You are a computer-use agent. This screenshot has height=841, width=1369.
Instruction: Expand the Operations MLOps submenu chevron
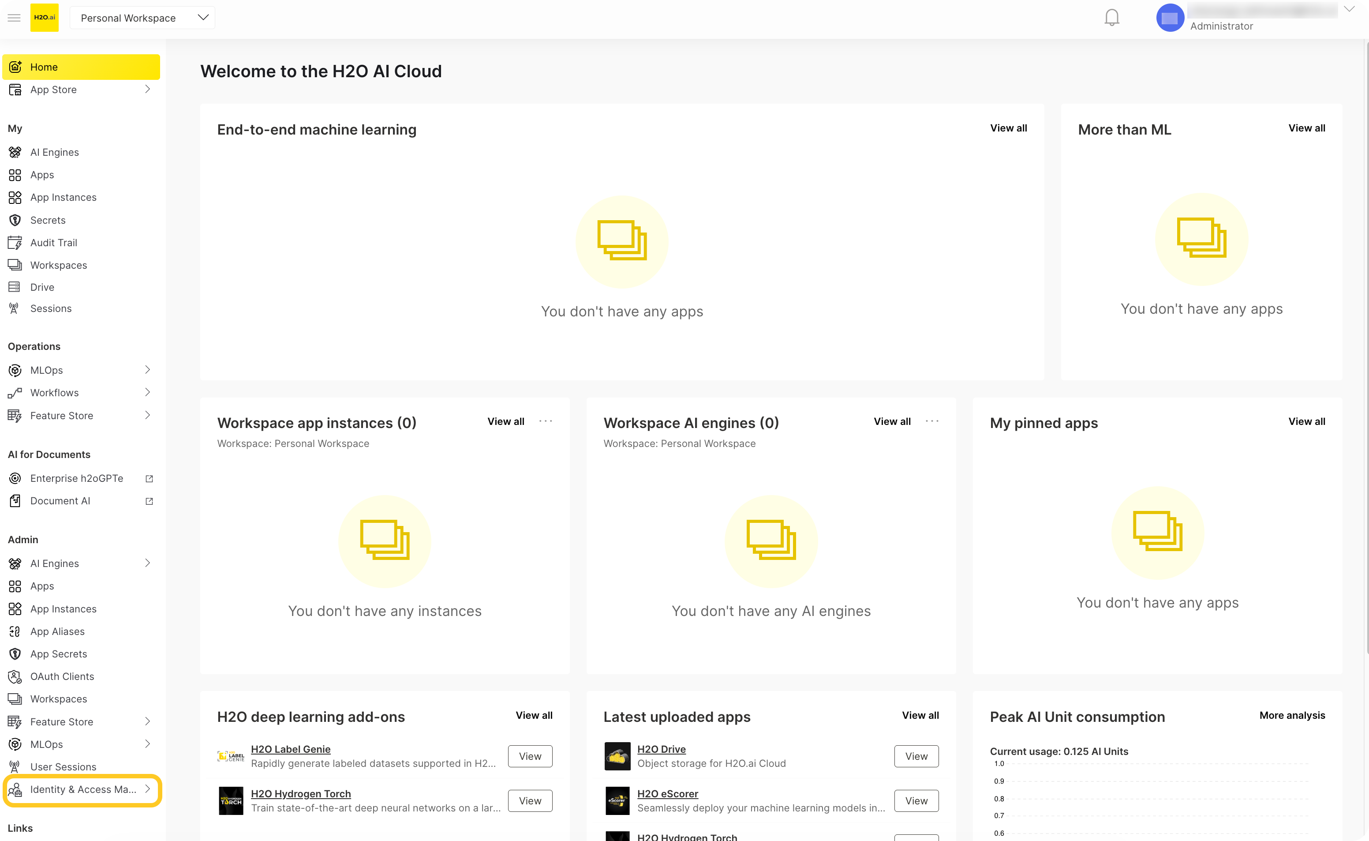pyautogui.click(x=147, y=370)
